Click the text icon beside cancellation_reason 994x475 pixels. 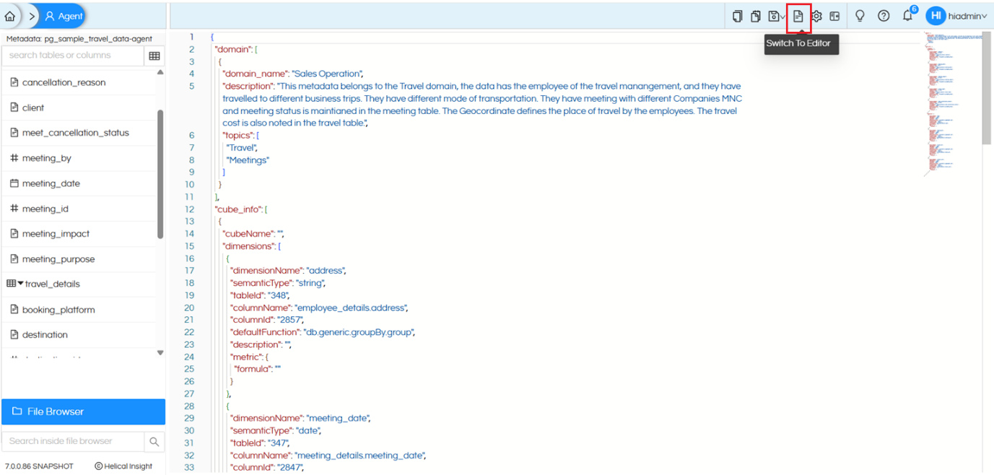point(14,82)
